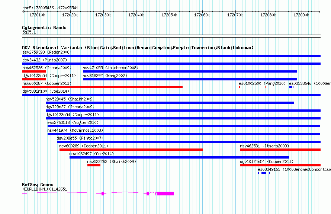
Task: Click the 172070k ruler tick label
Action: pos(235,15)
